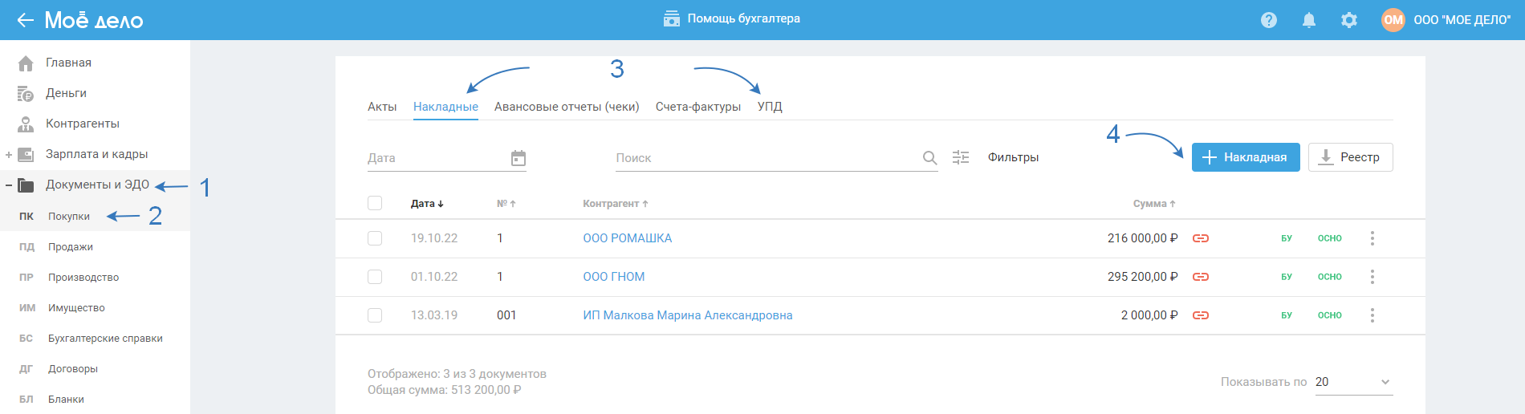Open the filters sliders icon
1525x414 pixels.
[961, 158]
